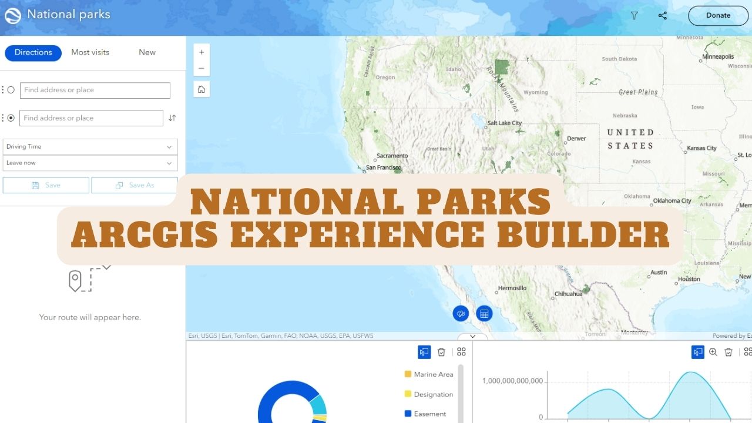Viewport: 752px width, 423px height.
Task: Switch to the New tab
Action: (x=146, y=52)
